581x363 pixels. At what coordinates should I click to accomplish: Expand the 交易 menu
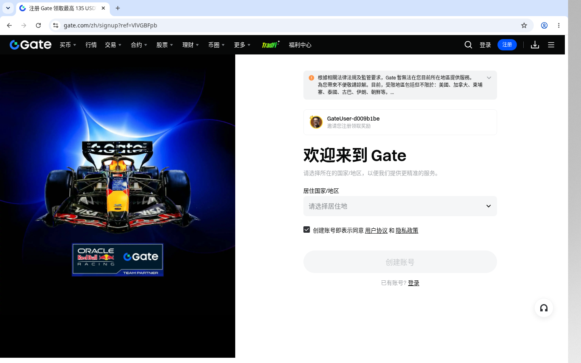pos(113,45)
